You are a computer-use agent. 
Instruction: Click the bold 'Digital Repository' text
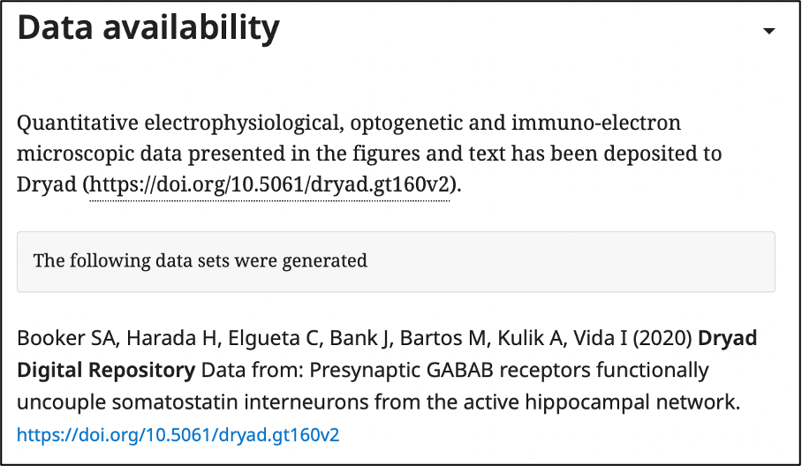coord(106,369)
